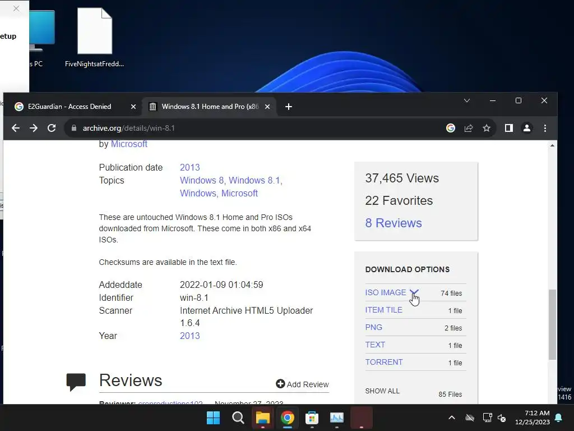Click the speech bubble Reviews icon
This screenshot has width=574, height=431.
[76, 382]
